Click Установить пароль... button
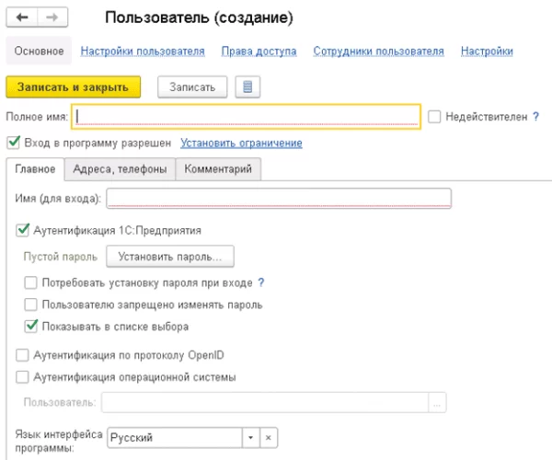552x460 pixels. [x=170, y=257]
